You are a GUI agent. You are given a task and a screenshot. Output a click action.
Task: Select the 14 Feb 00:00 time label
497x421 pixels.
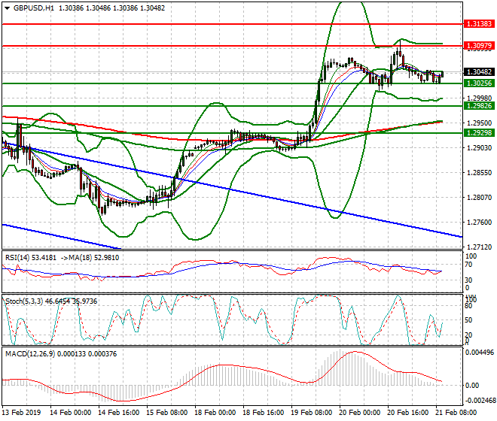pos(70,413)
